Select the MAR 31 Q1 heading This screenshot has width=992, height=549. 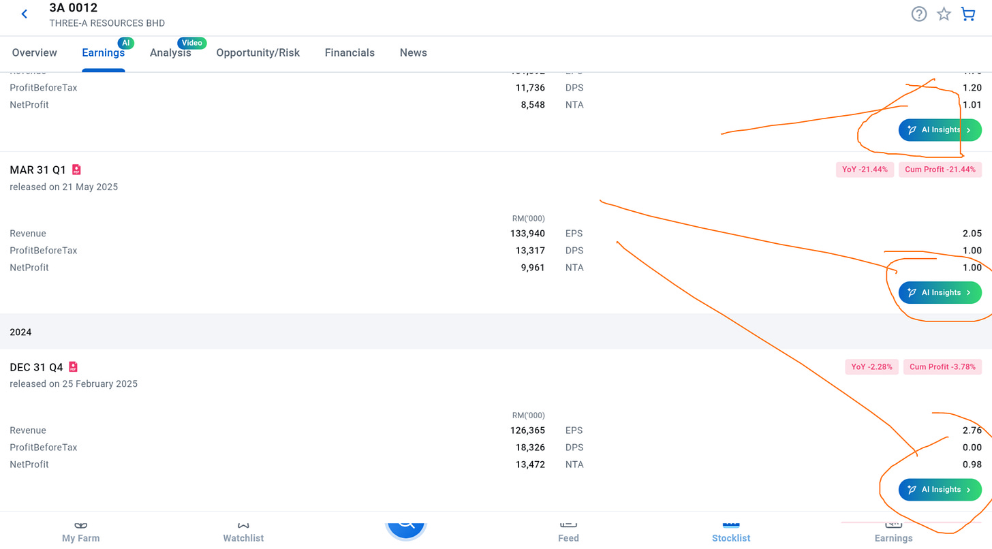pyautogui.click(x=38, y=170)
